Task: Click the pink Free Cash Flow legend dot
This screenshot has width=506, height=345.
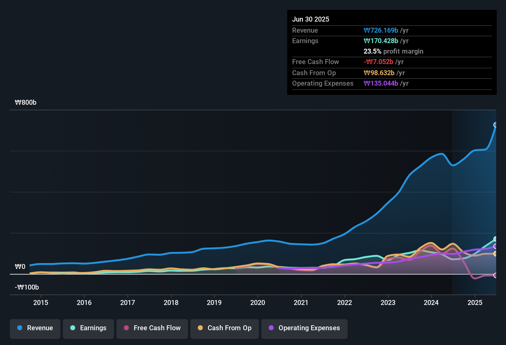Action: (x=126, y=328)
